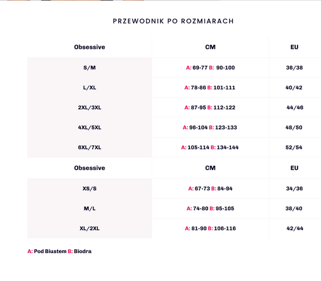
Task: Select the S/M size cell
Action: pos(89,67)
